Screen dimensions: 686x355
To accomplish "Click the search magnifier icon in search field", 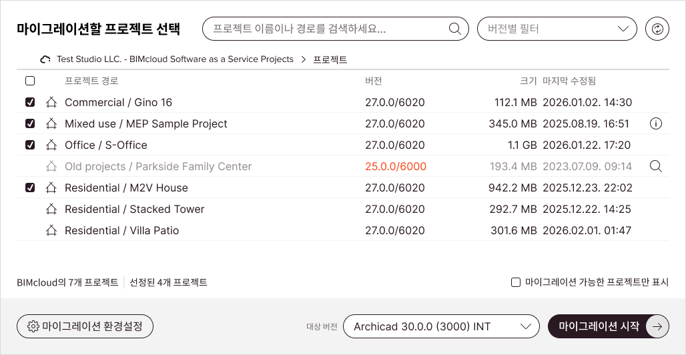I will (455, 29).
